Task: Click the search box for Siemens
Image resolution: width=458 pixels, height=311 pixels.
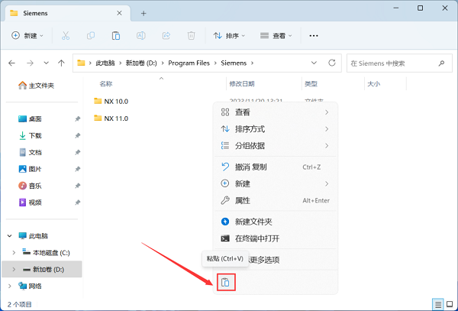Action: coord(397,63)
